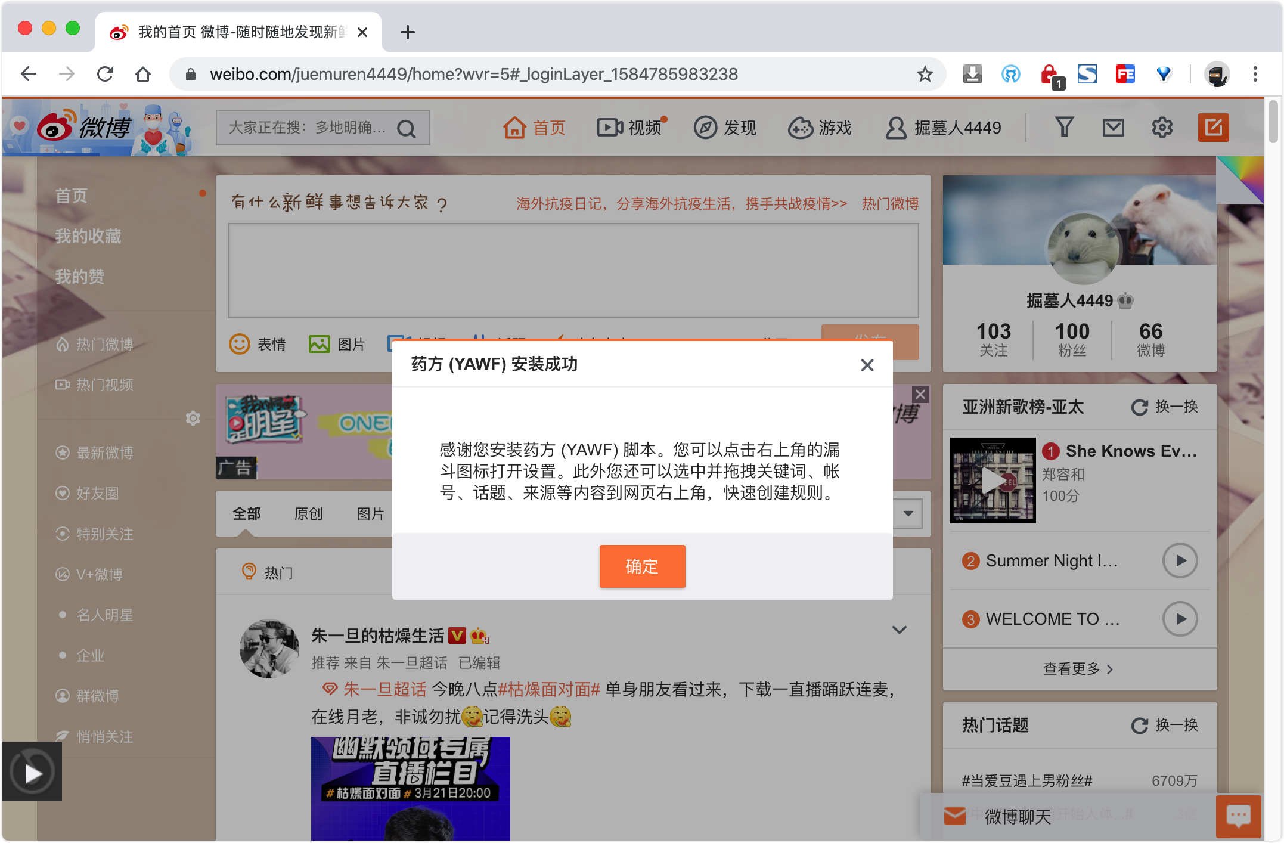Open the She Knows song thumbnail
1284x843 pixels.
point(993,480)
